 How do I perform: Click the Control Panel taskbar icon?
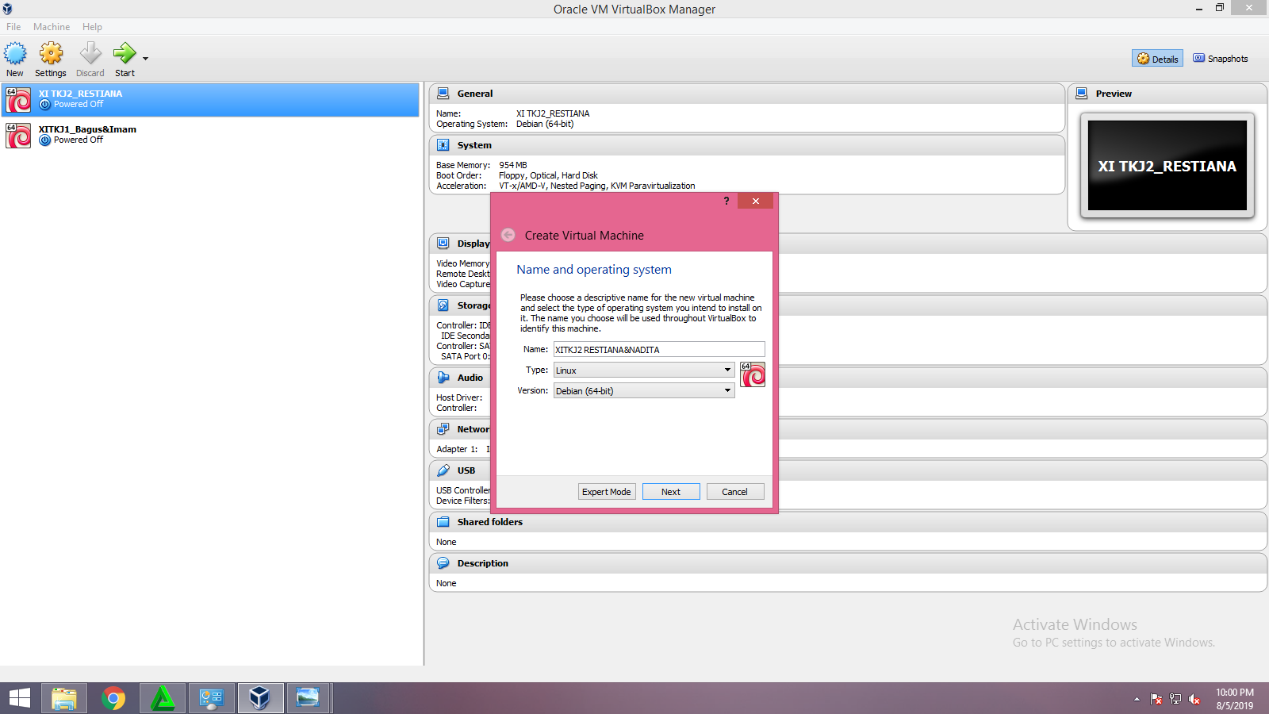[212, 698]
